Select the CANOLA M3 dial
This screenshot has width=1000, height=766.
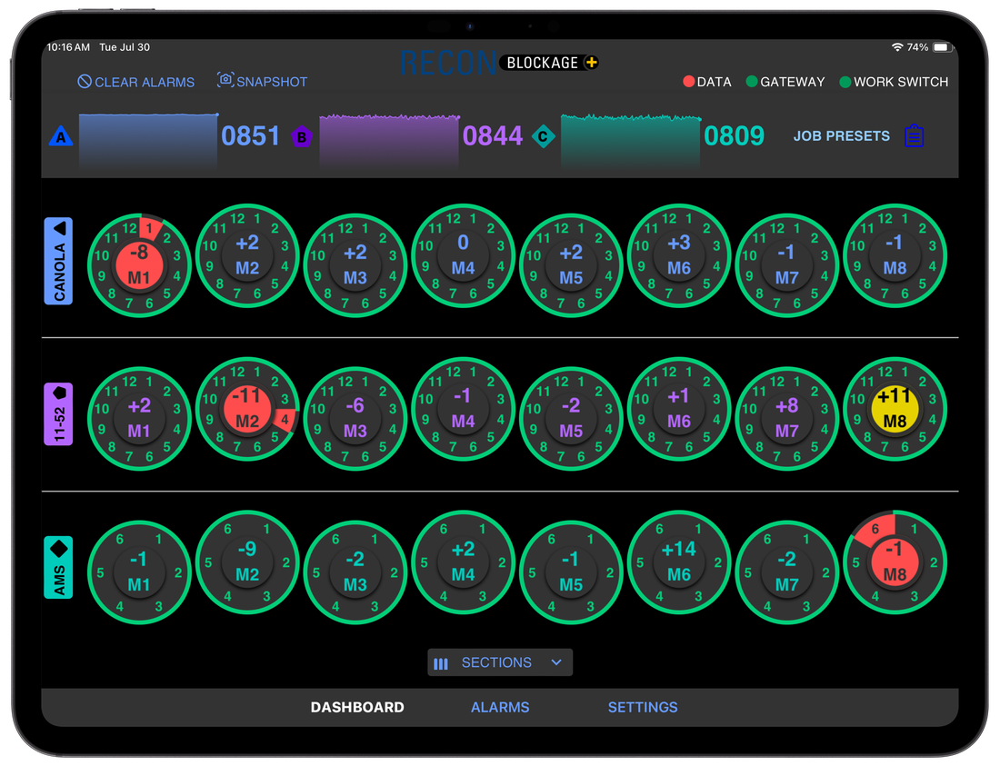pos(355,265)
